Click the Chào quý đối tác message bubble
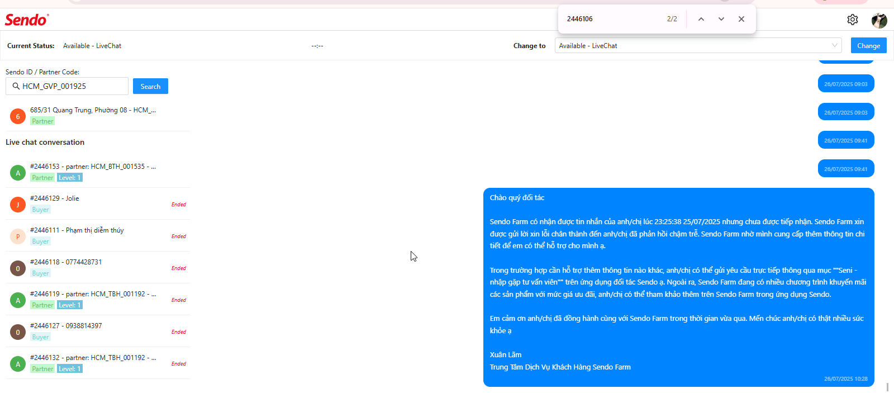Screen dimensions: 894x393 point(679,287)
